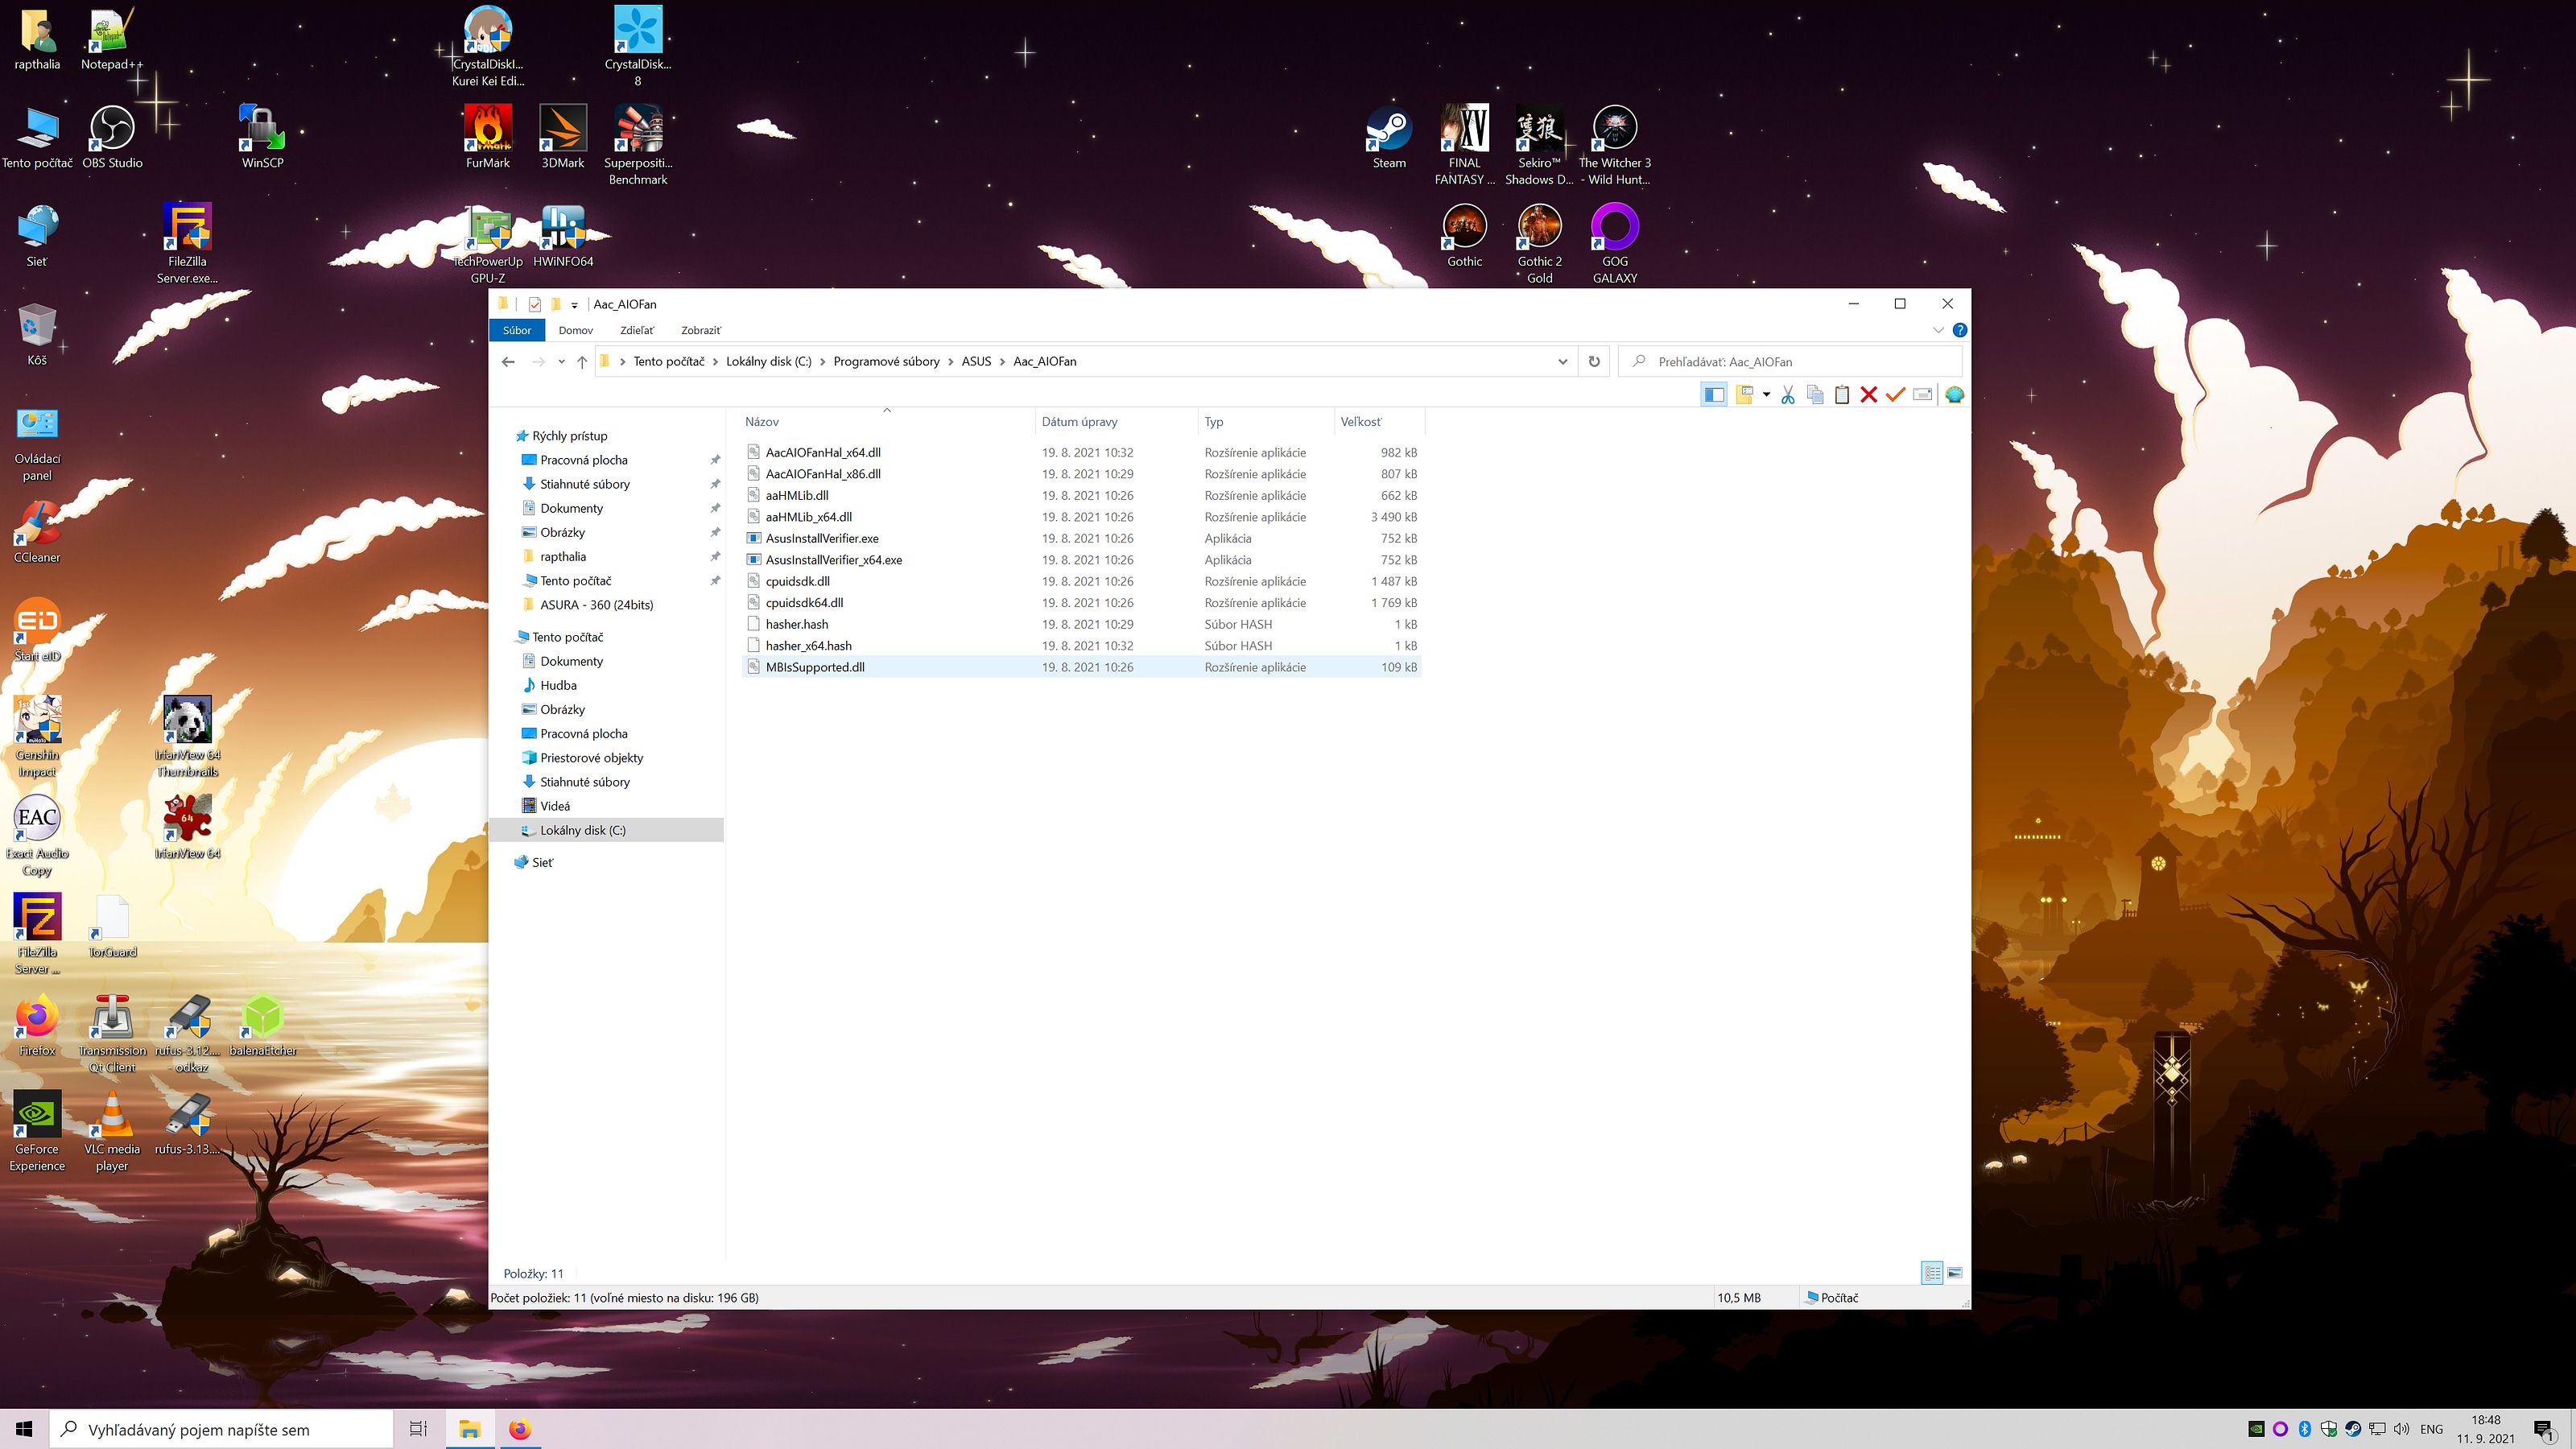This screenshot has height=1449, width=2576.
Task: Open the address bar history dropdown
Action: (1562, 362)
